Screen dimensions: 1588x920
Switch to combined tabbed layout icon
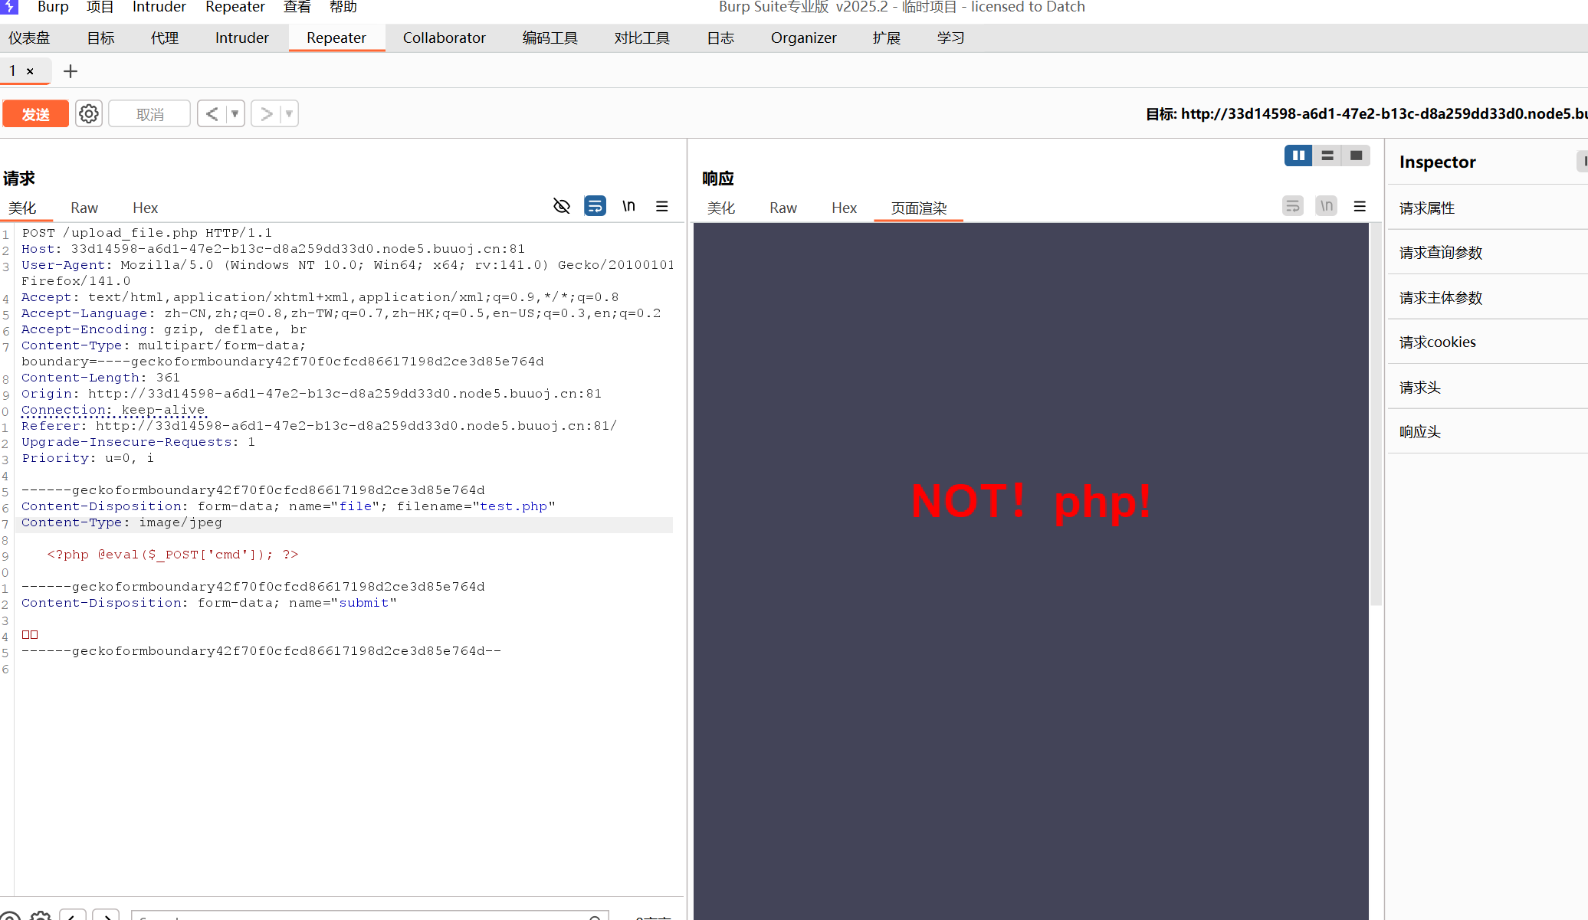pos(1356,156)
